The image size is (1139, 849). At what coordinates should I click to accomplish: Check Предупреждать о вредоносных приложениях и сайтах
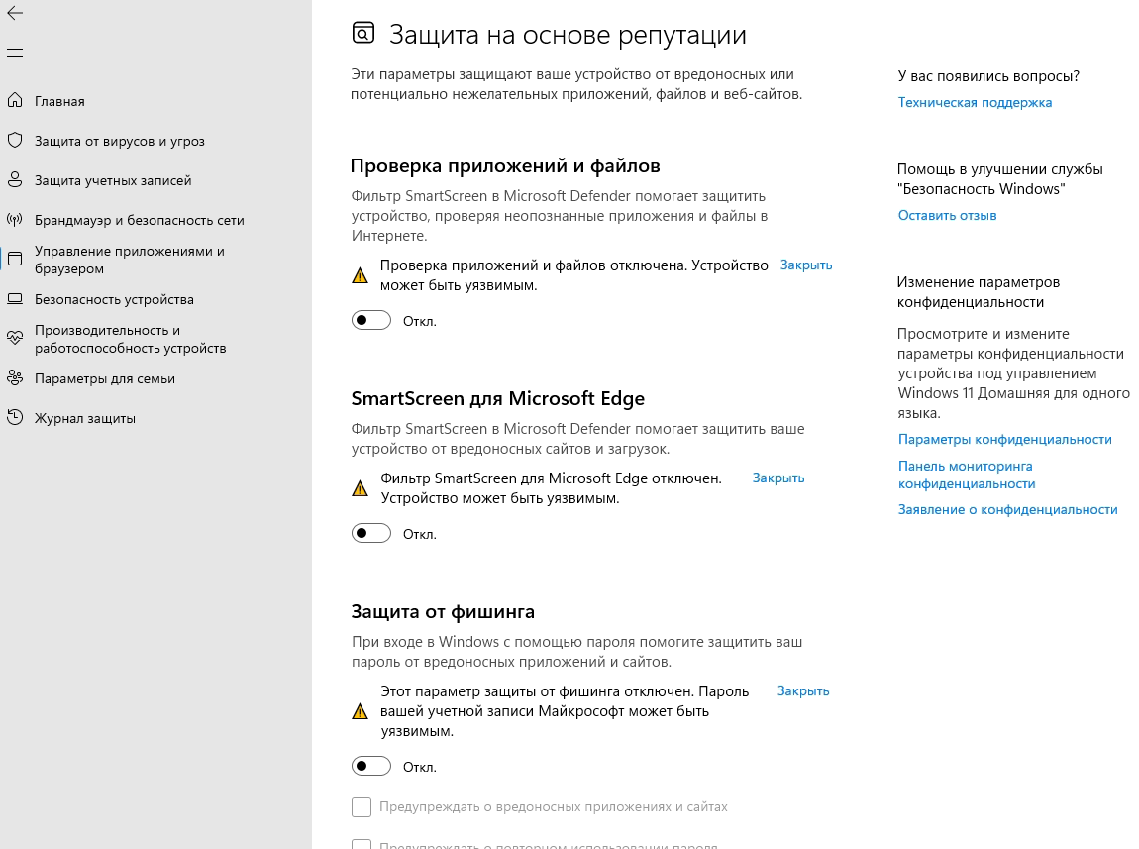click(x=362, y=806)
